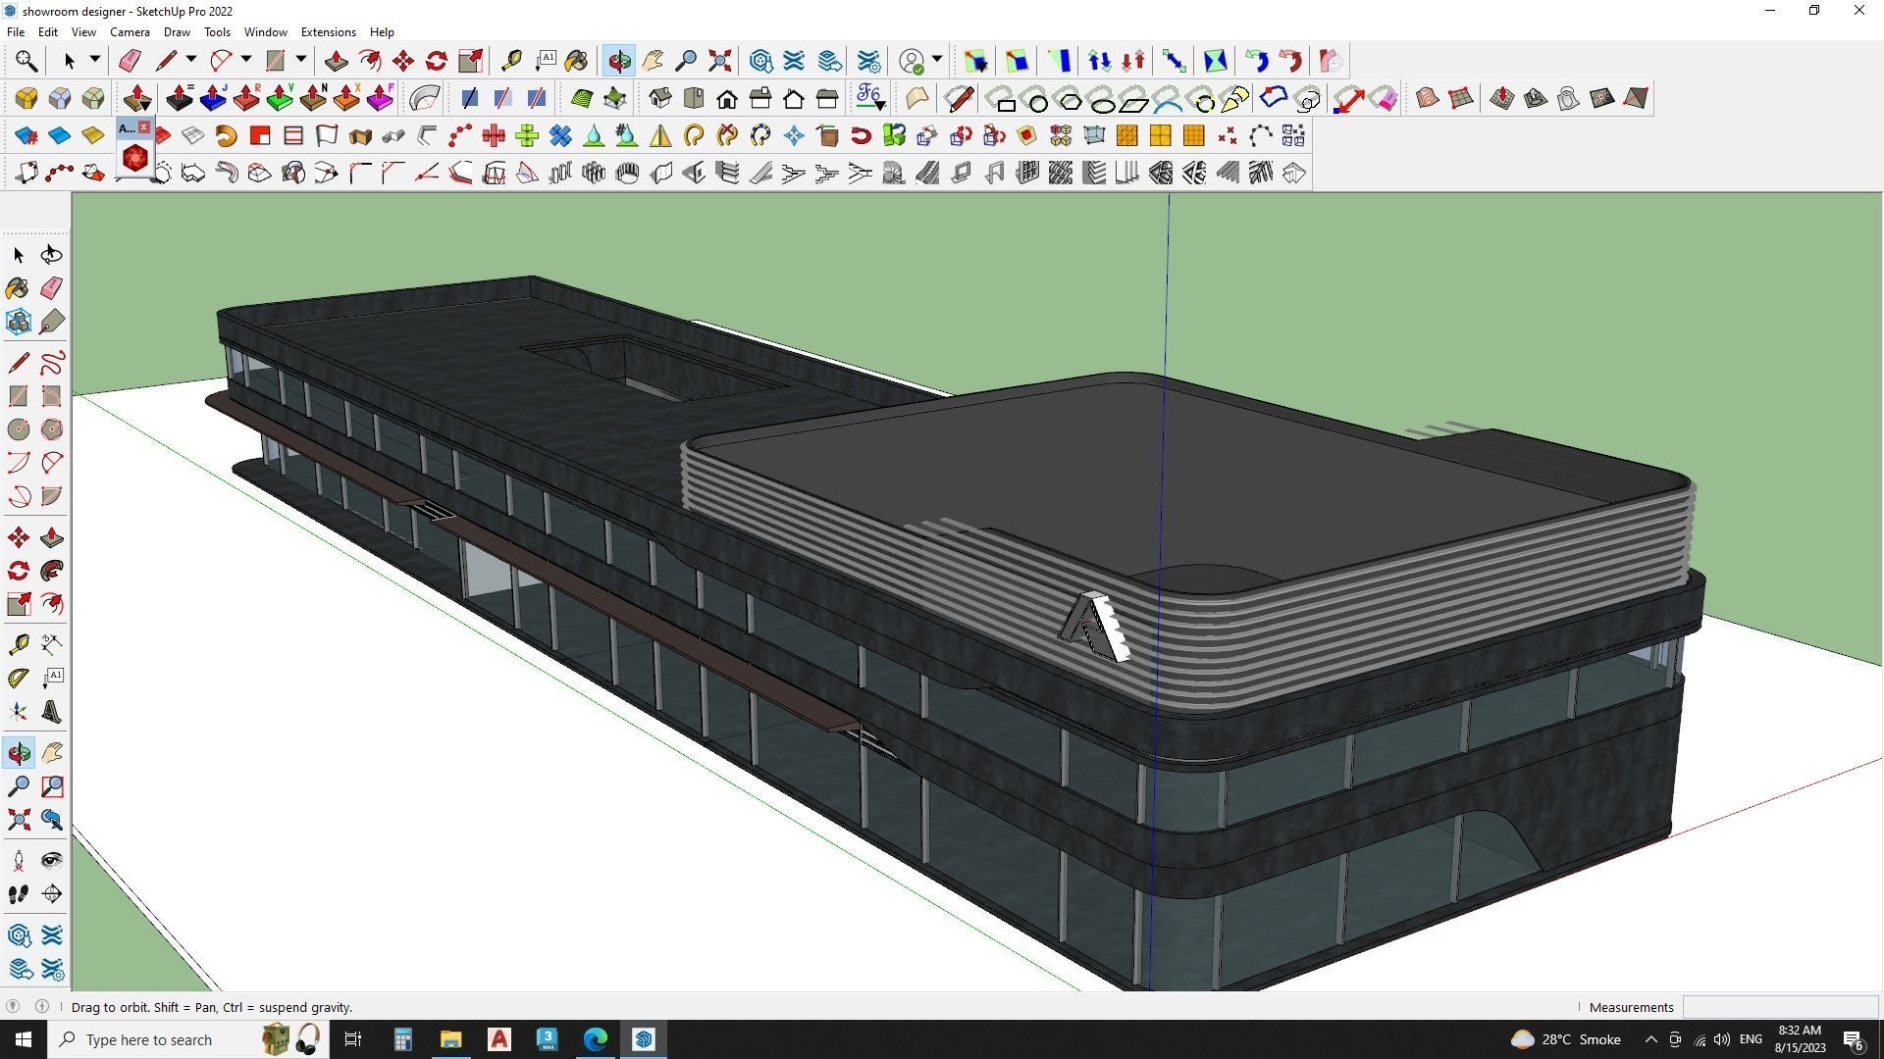Expand the Shapes tool dropdown arrow
Viewport: 1884px width, 1059px height.
(300, 60)
